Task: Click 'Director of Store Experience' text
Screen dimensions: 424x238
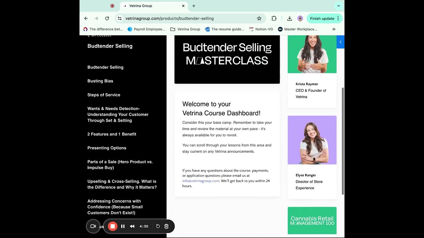Action: pyautogui.click(x=309, y=185)
